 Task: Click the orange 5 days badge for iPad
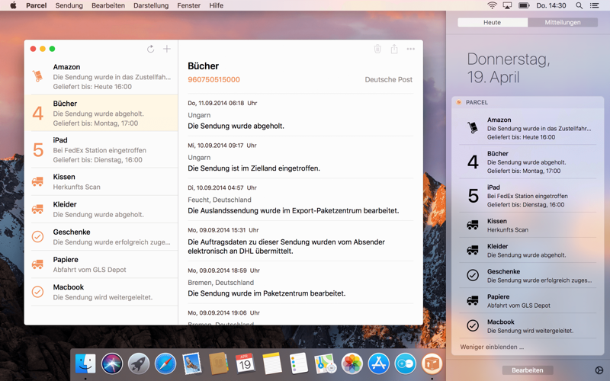37,150
